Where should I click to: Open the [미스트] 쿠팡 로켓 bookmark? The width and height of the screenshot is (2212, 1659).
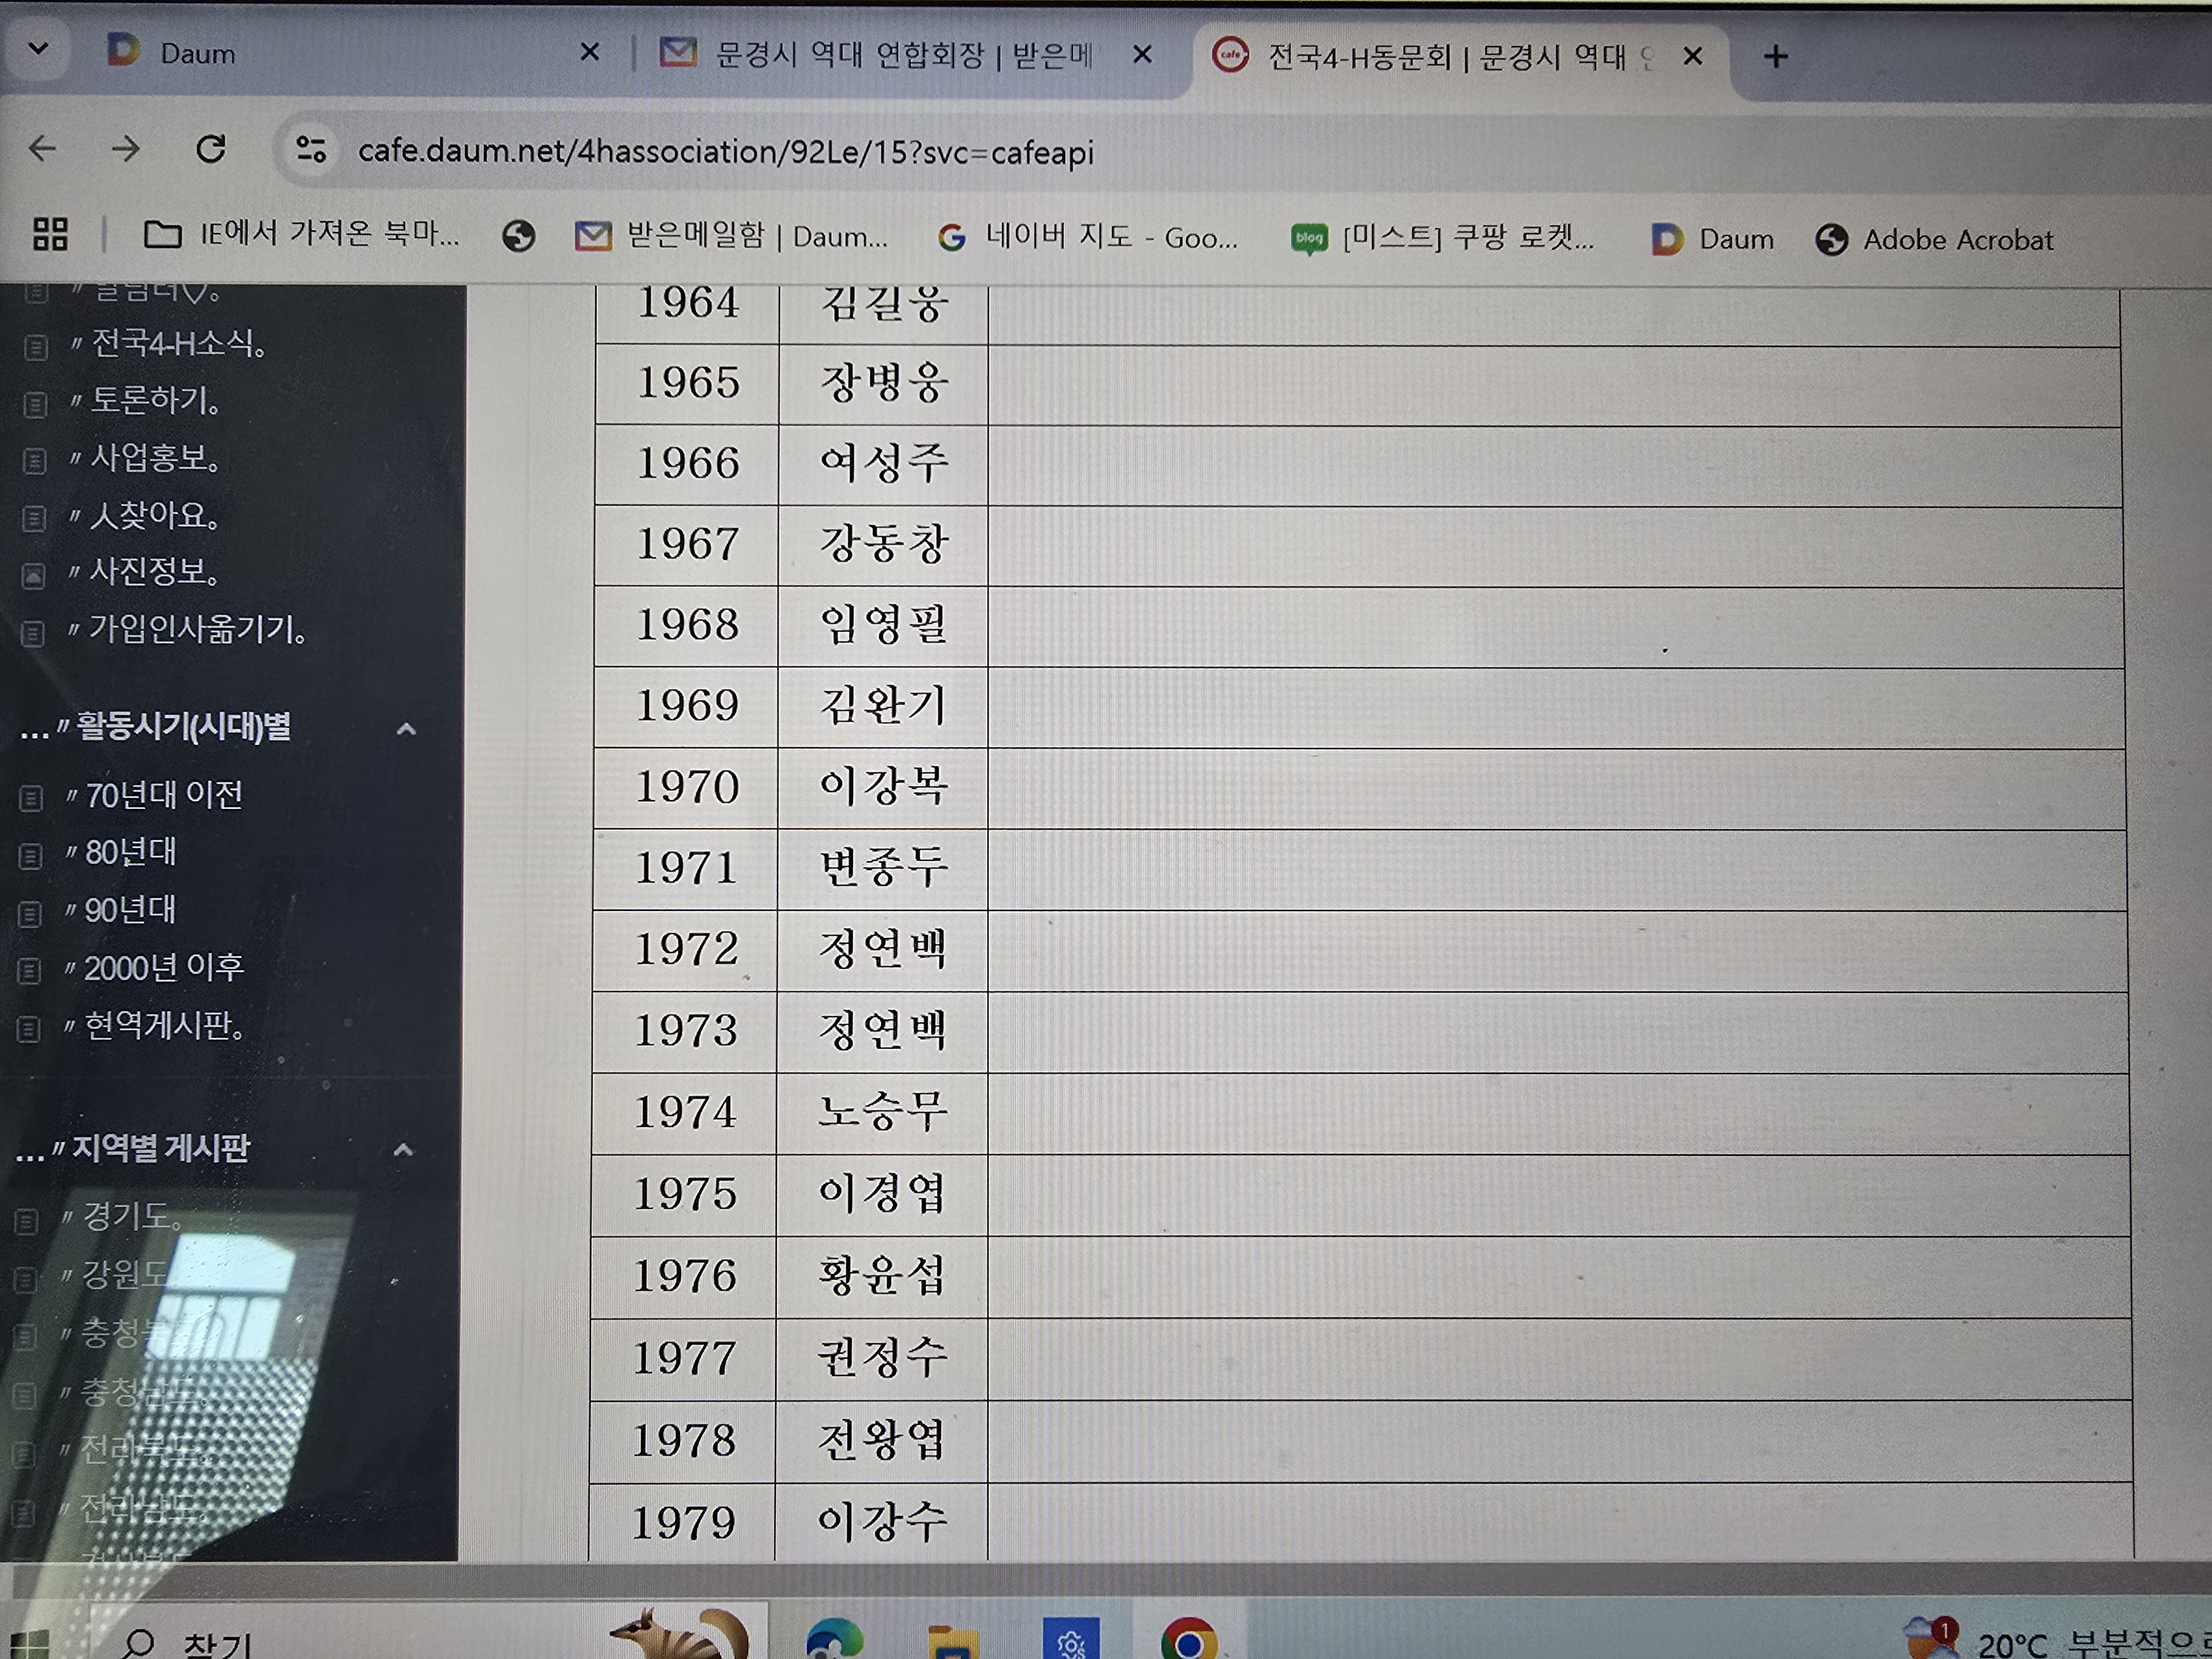[1442, 238]
